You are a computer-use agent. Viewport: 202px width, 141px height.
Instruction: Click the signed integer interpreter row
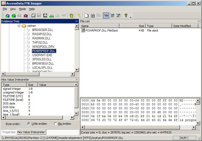[38, 89]
